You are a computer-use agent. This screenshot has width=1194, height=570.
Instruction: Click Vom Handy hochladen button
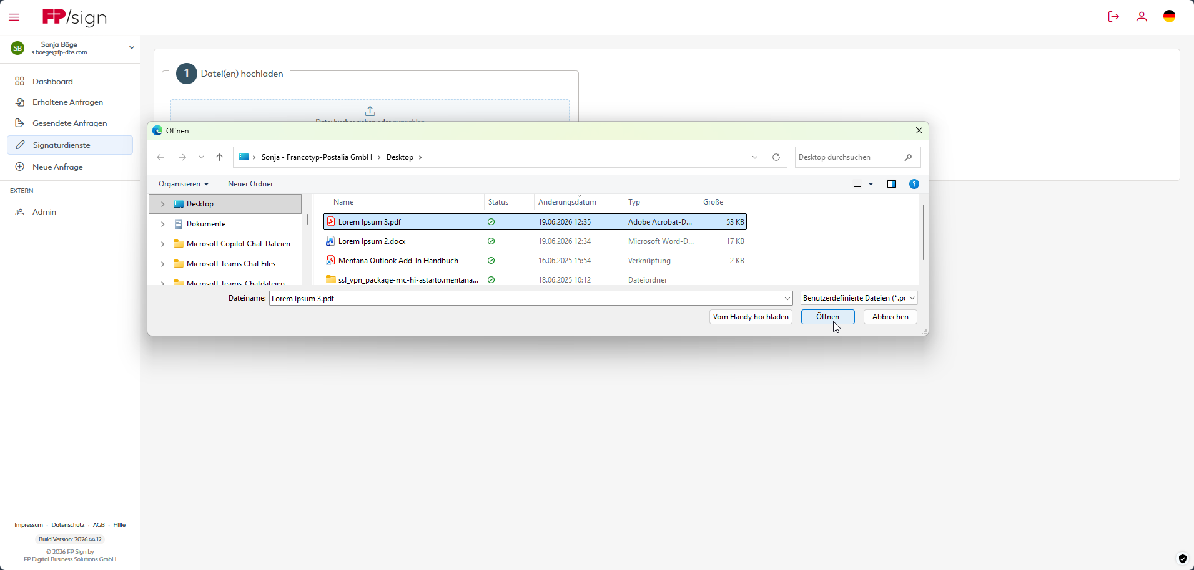tap(751, 317)
